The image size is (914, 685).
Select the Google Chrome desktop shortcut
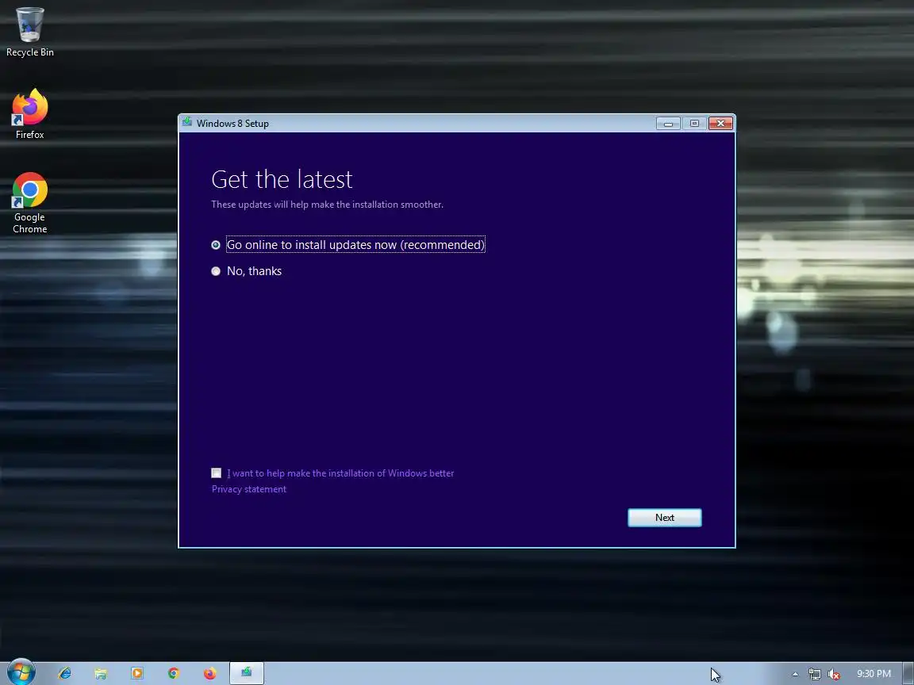[x=29, y=203]
